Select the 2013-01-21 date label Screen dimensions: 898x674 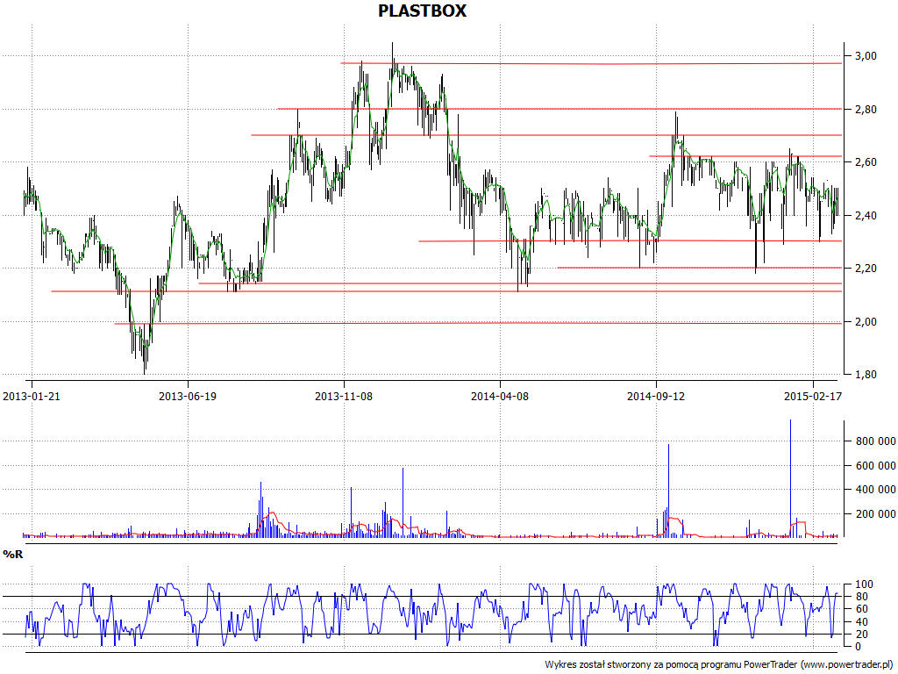point(32,396)
